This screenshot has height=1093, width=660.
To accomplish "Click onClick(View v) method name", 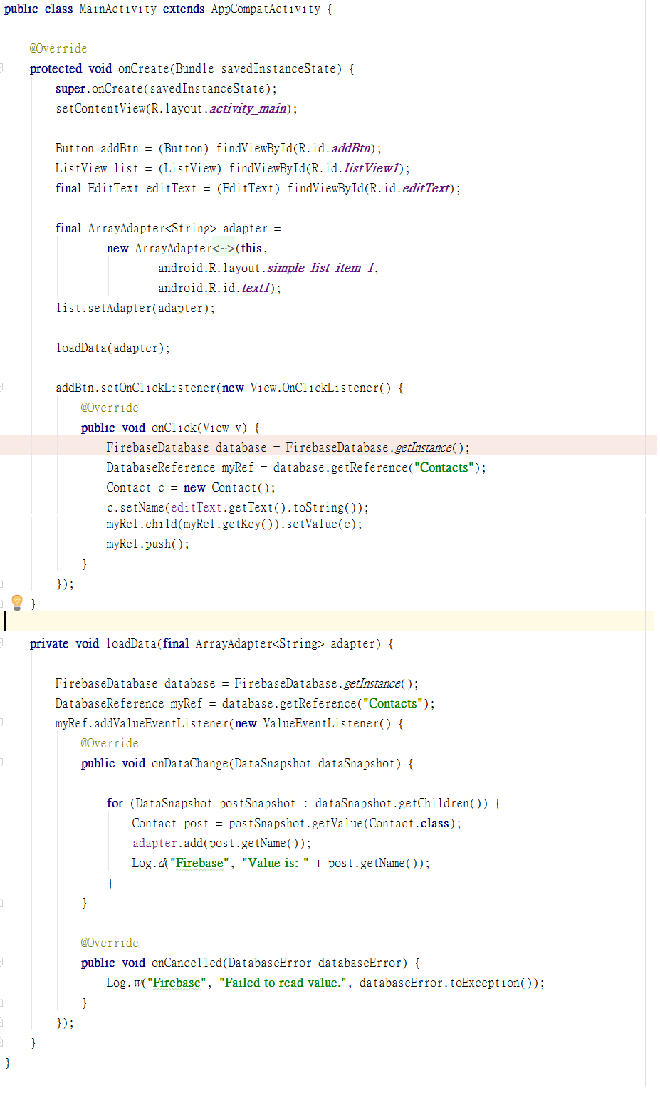I will tap(174, 428).
